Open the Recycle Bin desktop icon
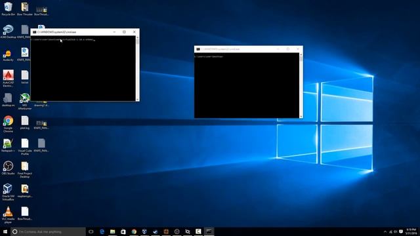The height and width of the screenshot is (236, 420). click(8, 9)
